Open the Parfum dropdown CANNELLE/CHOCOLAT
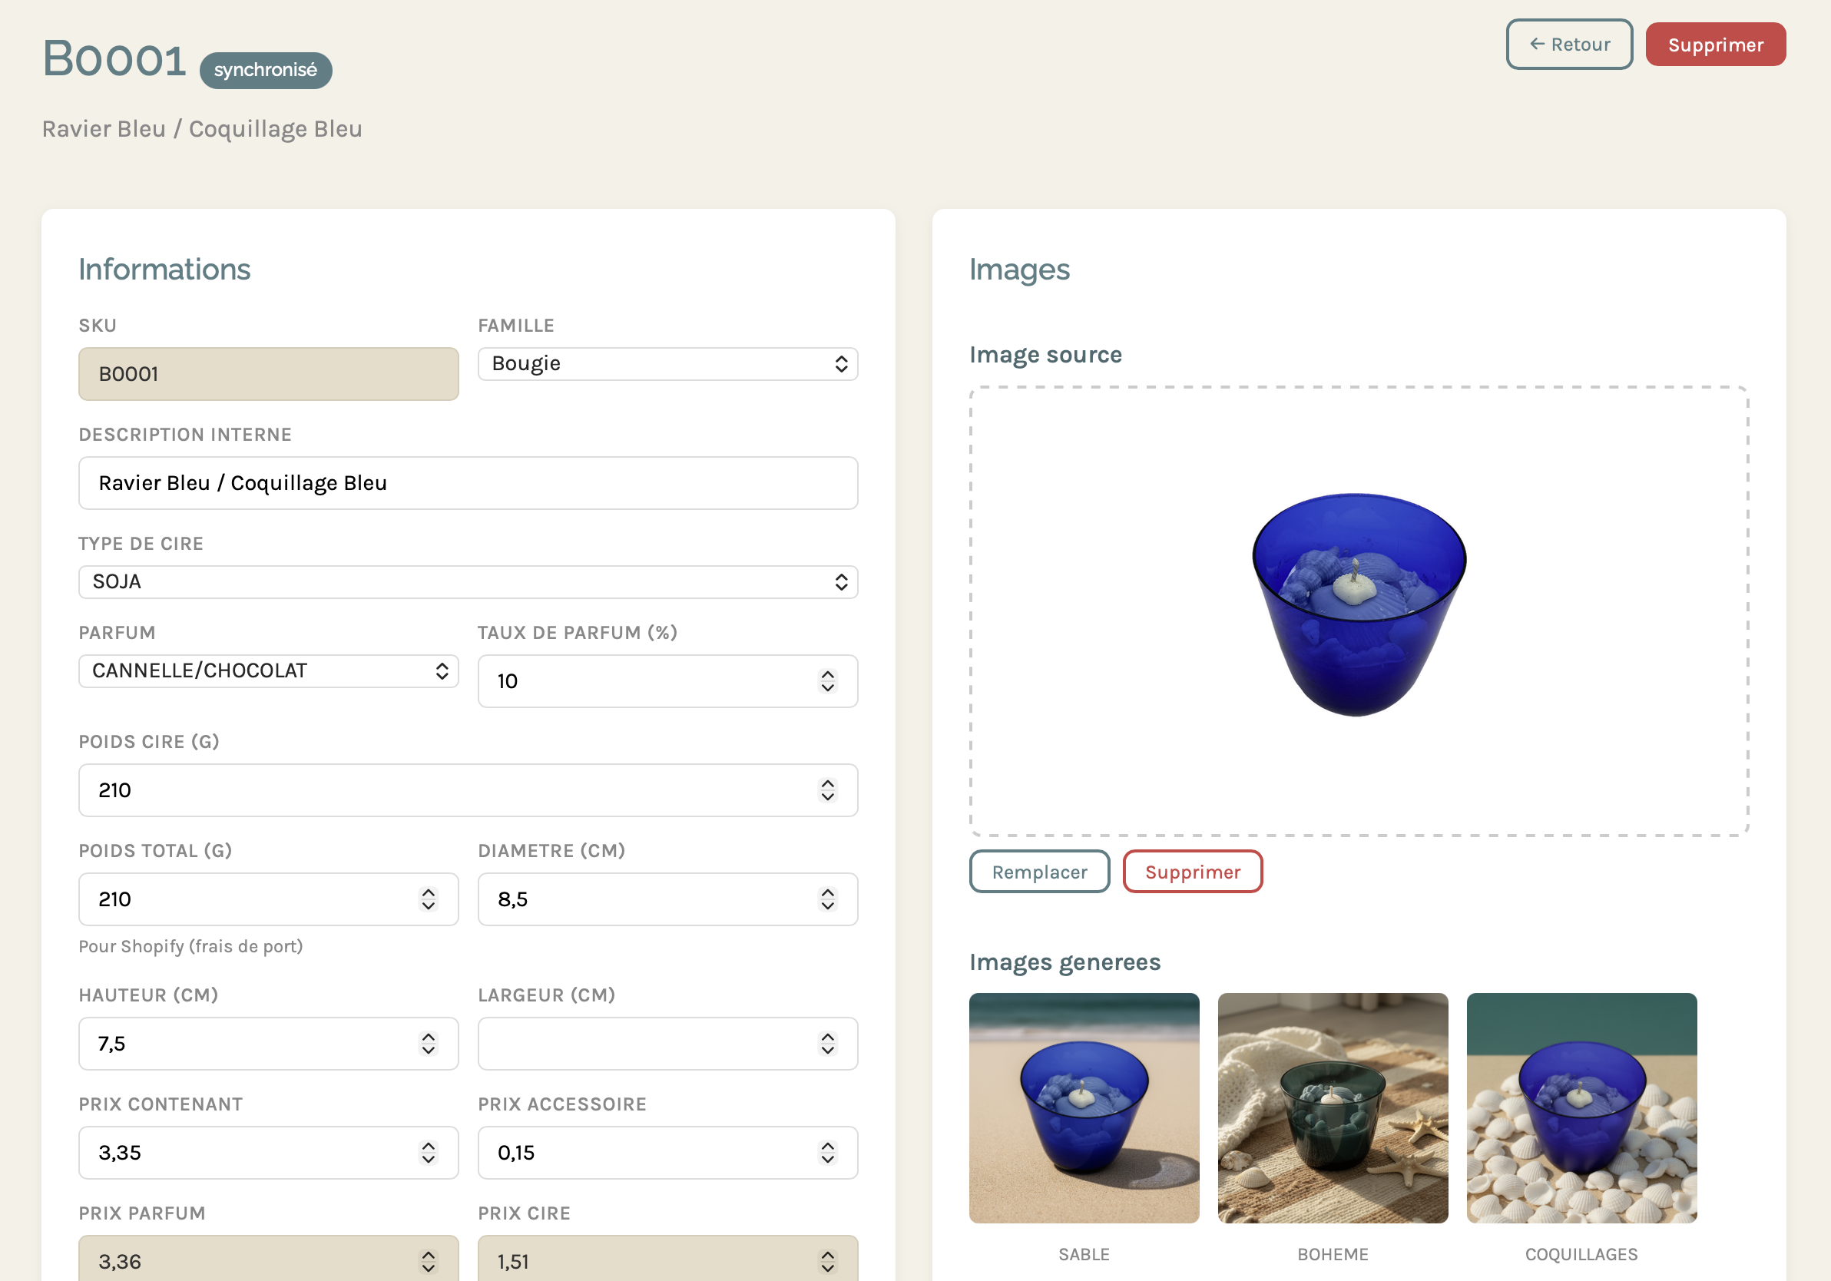 tap(269, 670)
